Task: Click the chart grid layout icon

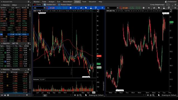Action: click(x=168, y=5)
